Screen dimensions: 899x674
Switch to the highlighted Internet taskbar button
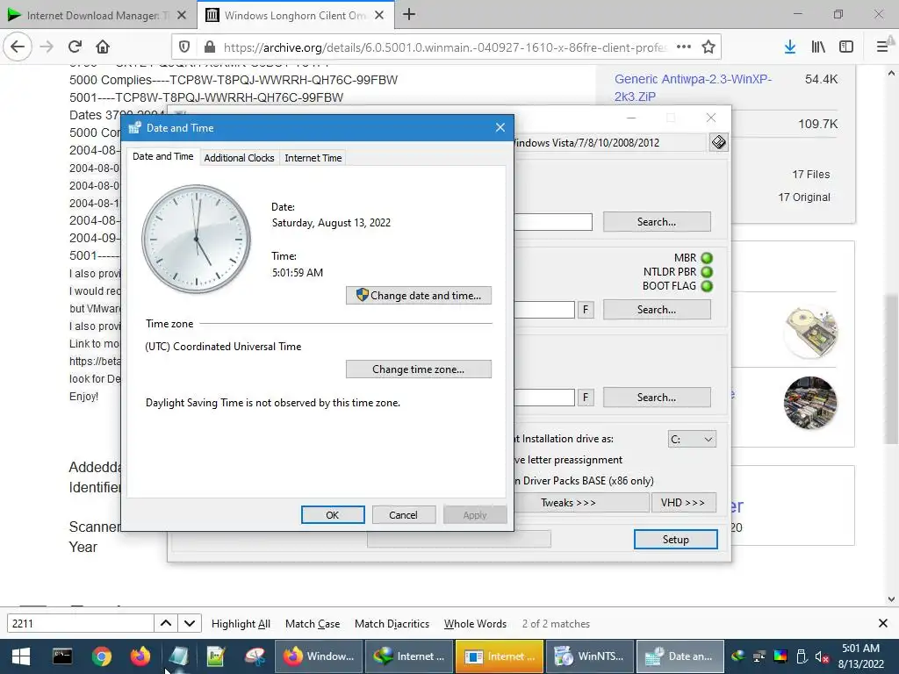[x=500, y=656]
